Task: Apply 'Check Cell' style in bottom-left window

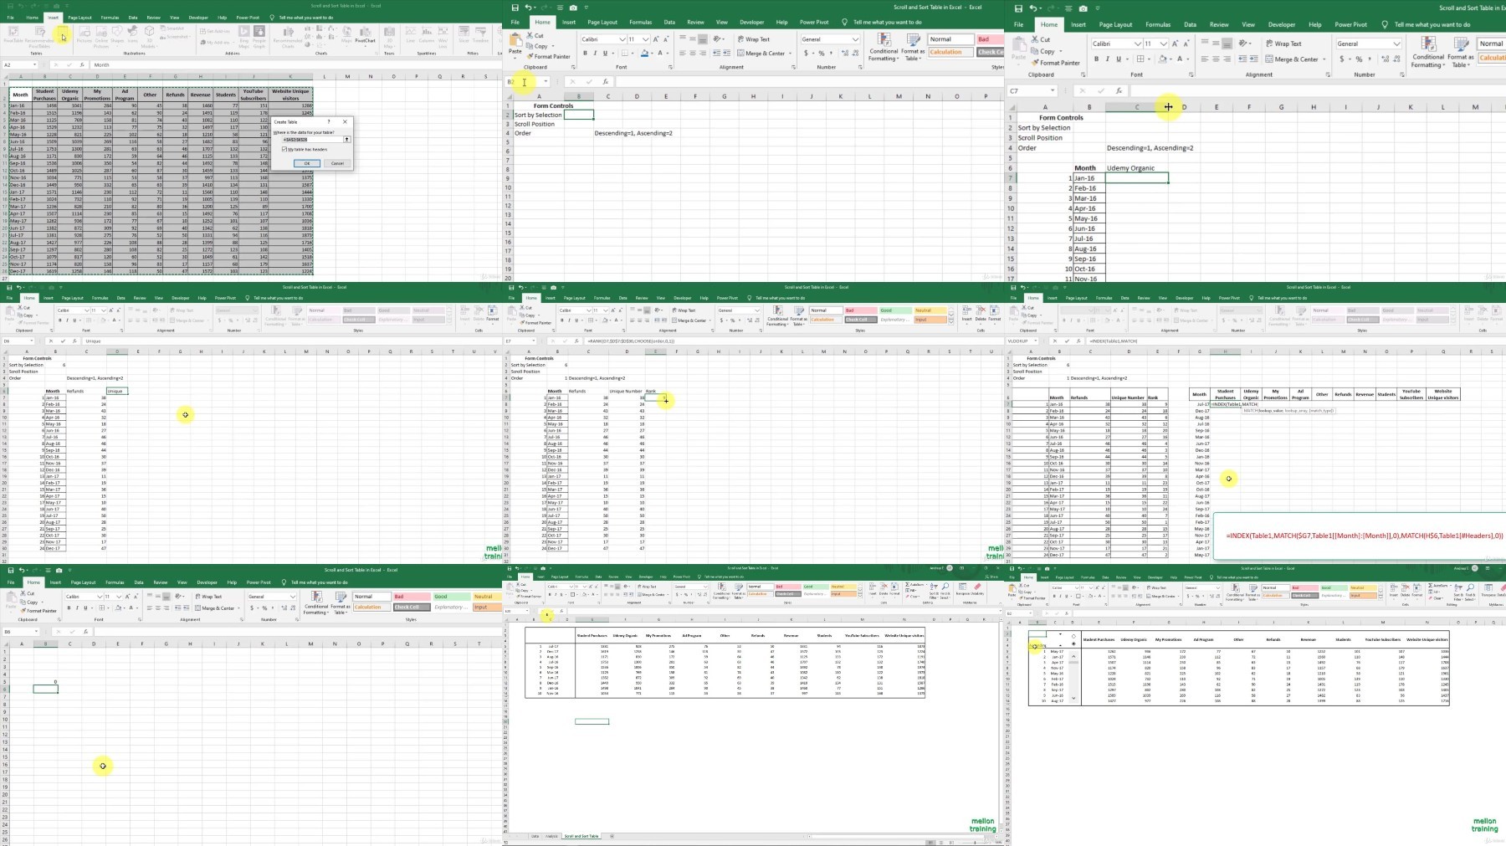Action: (412, 607)
